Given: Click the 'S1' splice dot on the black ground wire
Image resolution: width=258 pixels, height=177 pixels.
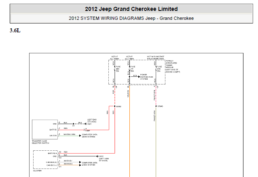Looking at the screenshot, I should tap(73, 124).
